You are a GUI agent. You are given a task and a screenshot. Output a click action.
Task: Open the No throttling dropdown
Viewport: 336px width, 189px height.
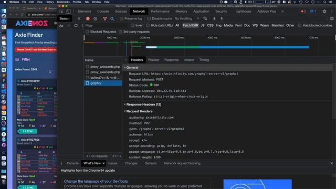[187, 19]
